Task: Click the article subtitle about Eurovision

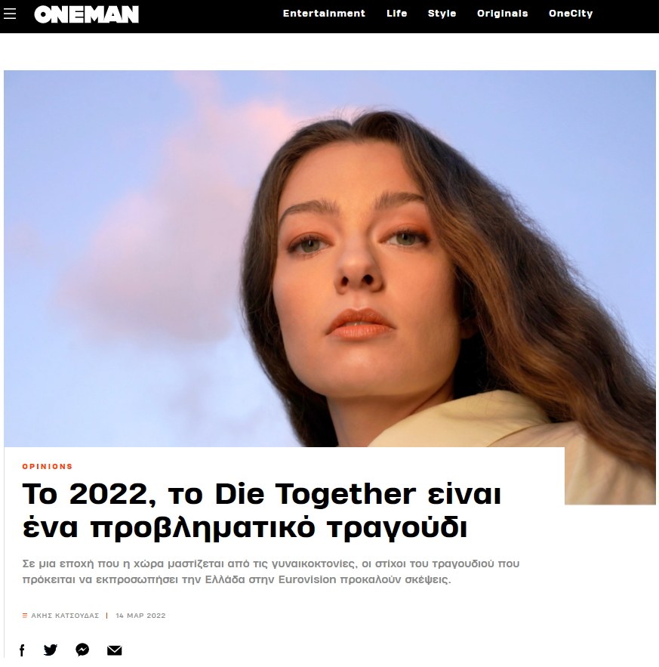Action: pyautogui.click(x=271, y=571)
